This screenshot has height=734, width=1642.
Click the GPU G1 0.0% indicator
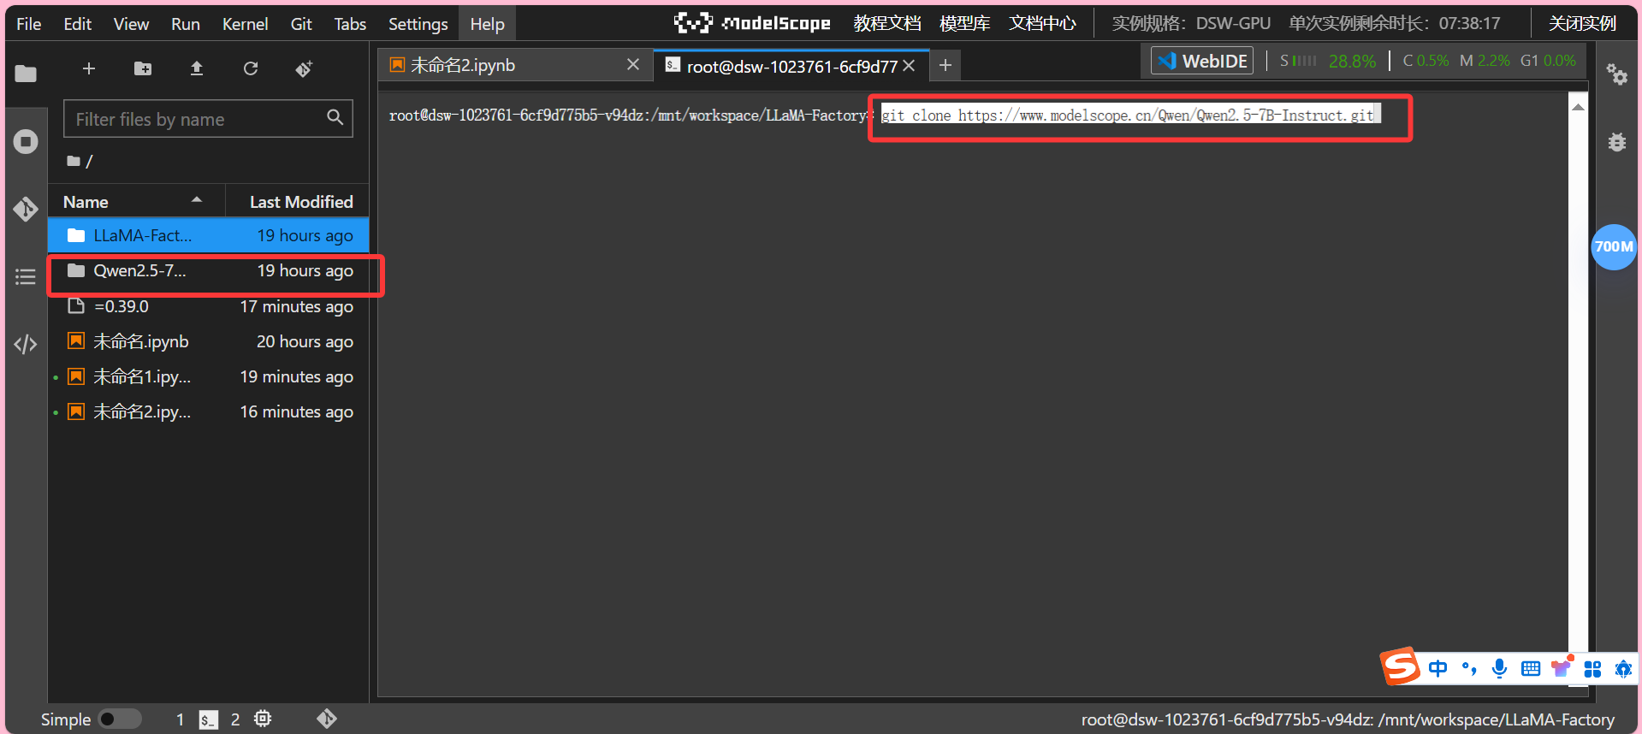click(x=1548, y=61)
